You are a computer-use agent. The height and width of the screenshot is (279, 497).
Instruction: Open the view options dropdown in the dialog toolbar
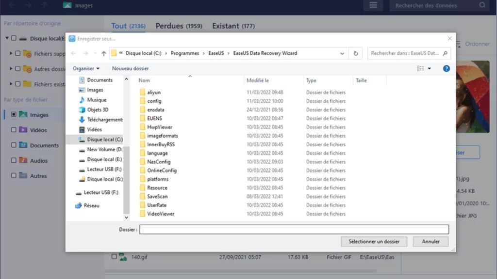(421, 68)
